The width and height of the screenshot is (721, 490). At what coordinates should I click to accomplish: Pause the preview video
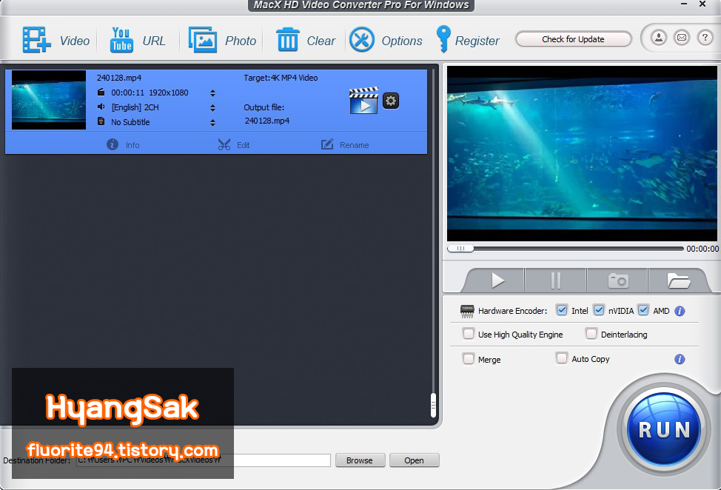[555, 281]
